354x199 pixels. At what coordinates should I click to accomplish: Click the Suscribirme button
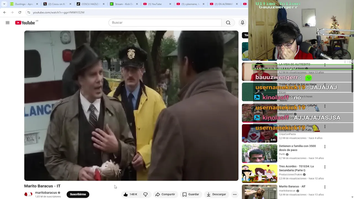78,194
